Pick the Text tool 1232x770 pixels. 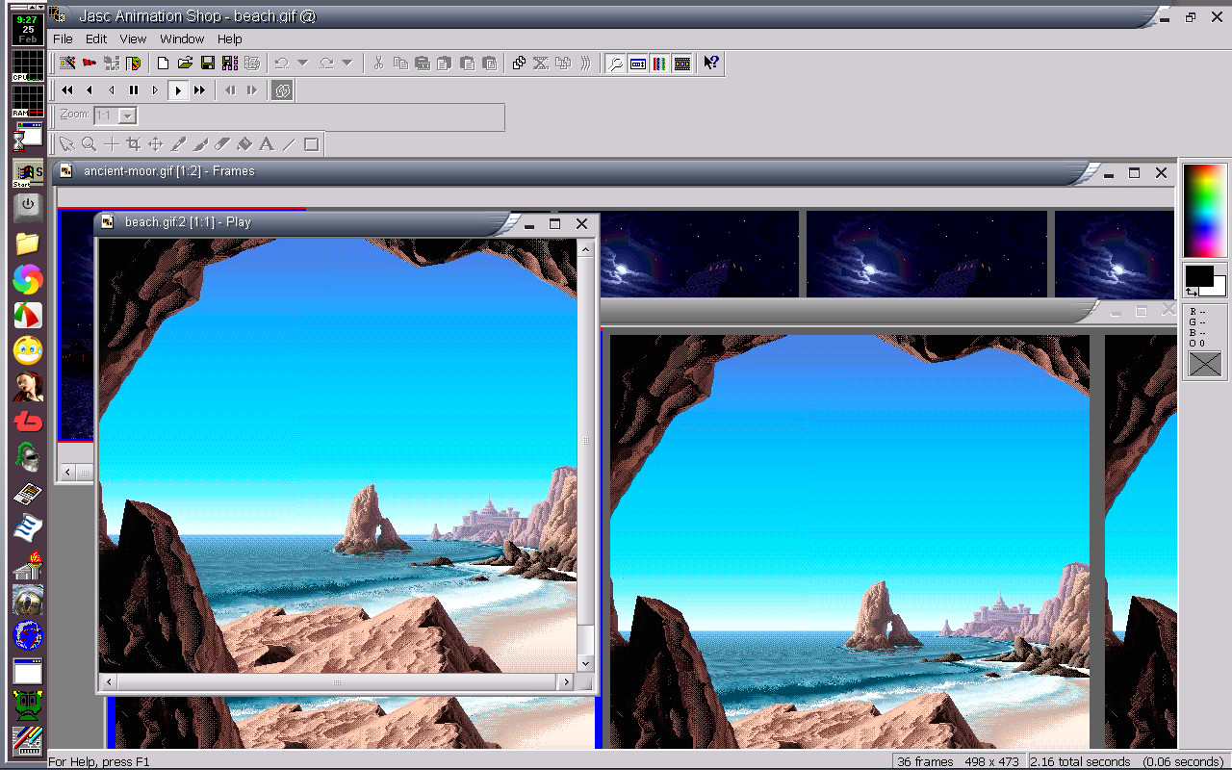point(267,143)
